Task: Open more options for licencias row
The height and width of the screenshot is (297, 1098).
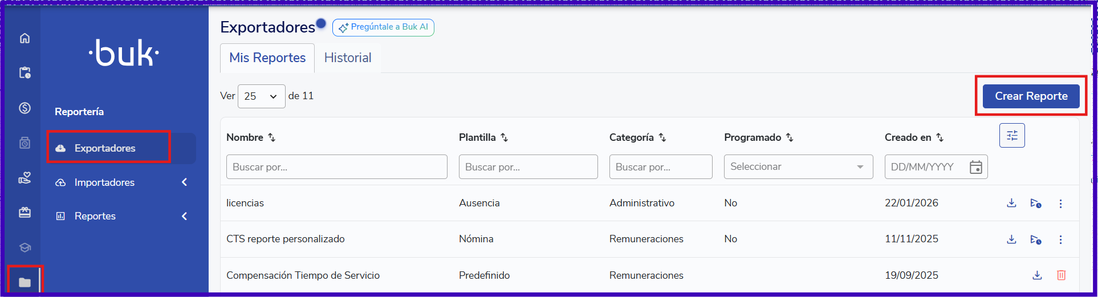Action: click(1060, 204)
